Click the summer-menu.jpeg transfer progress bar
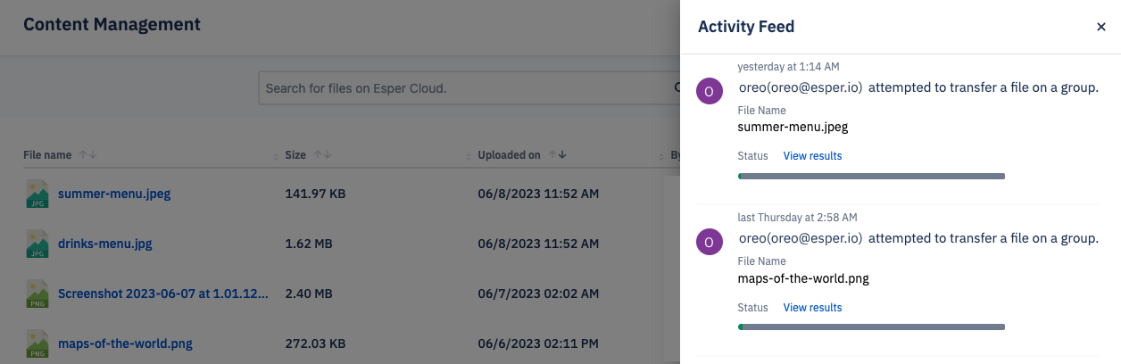Screen dimensions: 1121x364 click(871, 176)
